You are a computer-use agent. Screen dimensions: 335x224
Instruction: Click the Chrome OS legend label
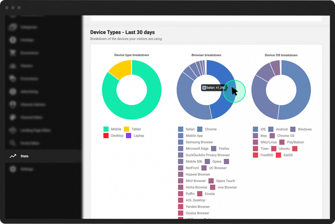(286, 136)
